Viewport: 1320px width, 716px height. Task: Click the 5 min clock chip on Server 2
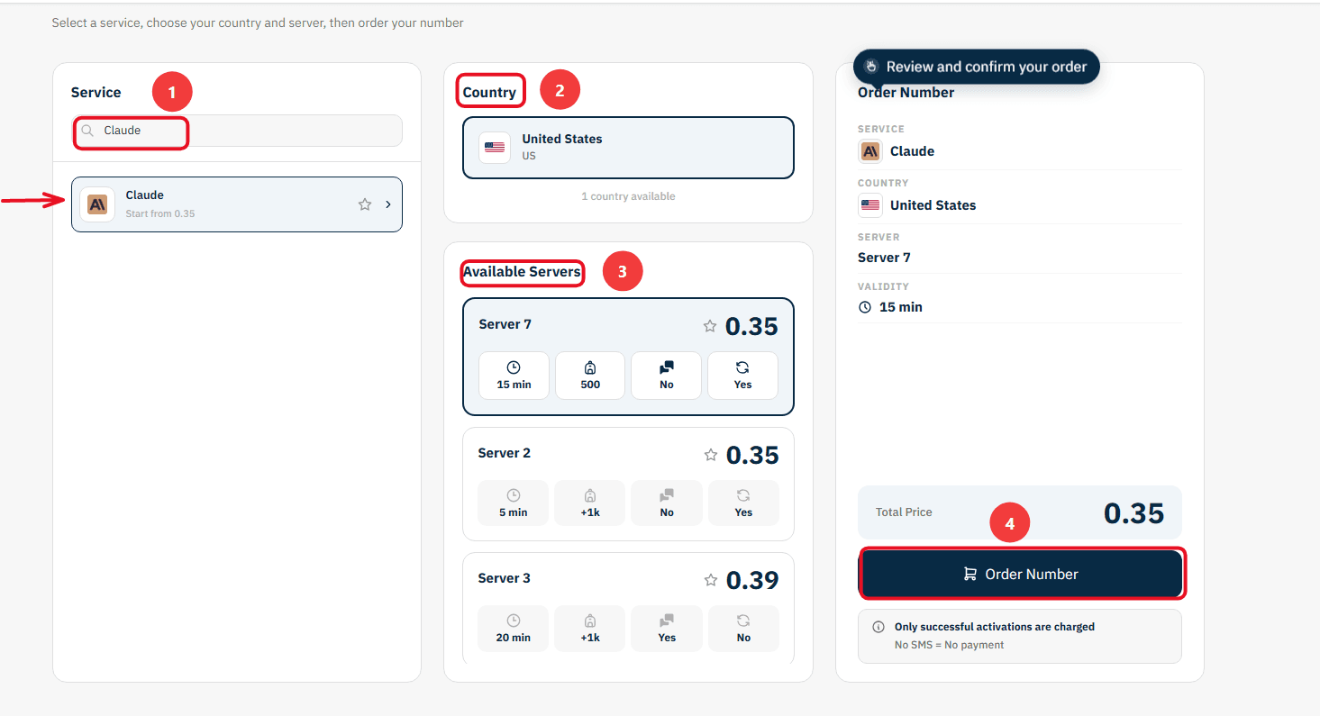[x=514, y=503]
